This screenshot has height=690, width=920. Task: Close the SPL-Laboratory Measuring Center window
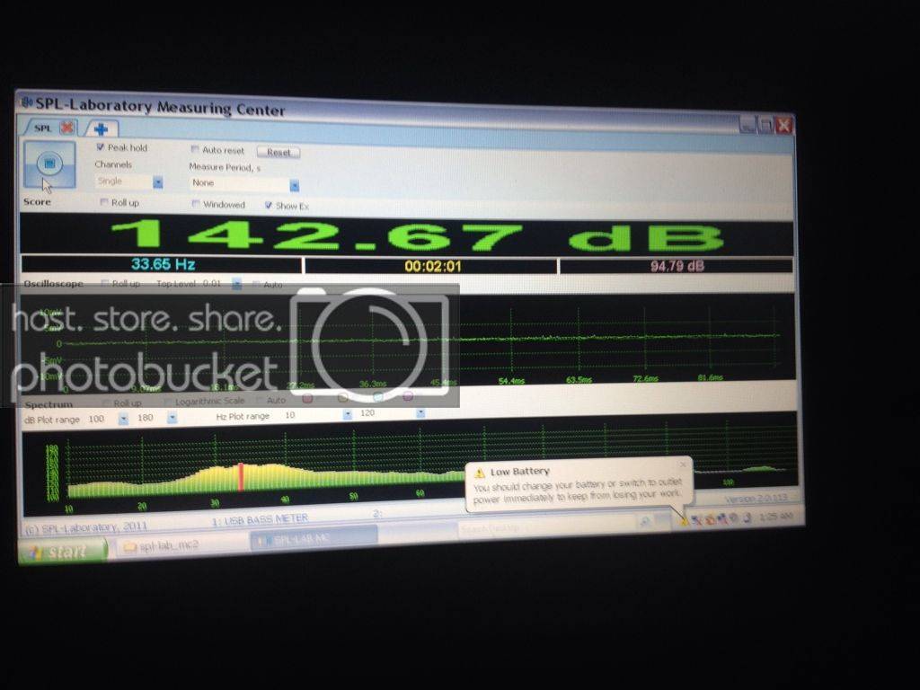(x=783, y=125)
